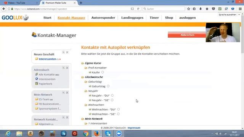Image resolution: width=244 pixels, height=137 pixels.
Task: Click the Firefox taskbar icon
Action: click(96, 134)
